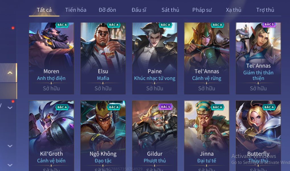This screenshot has width=290, height=171.
Task: Click the BẬC A badge on Moren card
Action: (x=62, y=25)
